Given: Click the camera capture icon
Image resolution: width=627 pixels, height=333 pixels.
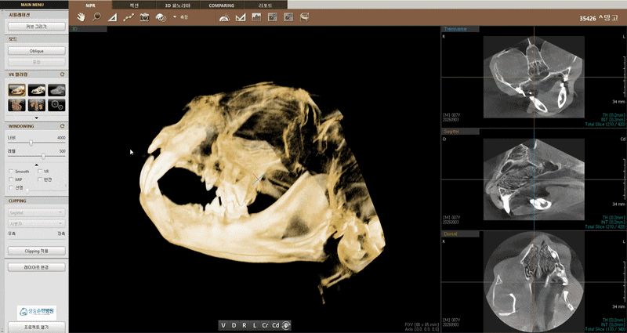Looking at the screenshot, I should 144,17.
